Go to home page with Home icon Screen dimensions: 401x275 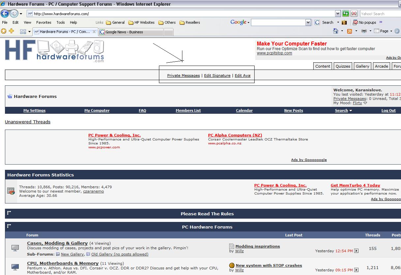click(336, 31)
